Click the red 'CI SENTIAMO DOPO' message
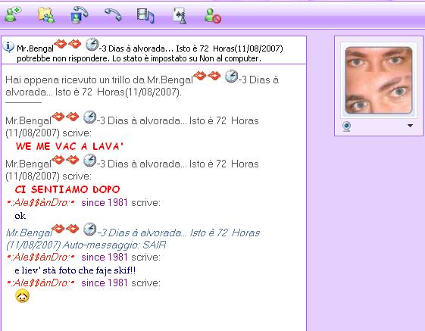Viewport: 425px width, 331px height. coord(67,189)
